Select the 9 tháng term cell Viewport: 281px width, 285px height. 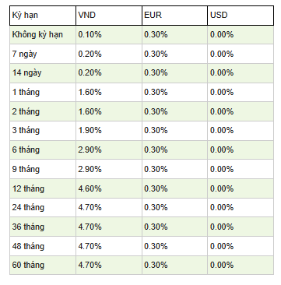pyautogui.click(x=43, y=169)
